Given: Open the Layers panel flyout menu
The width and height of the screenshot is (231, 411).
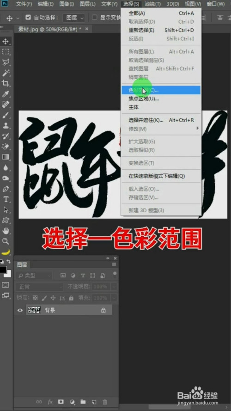Looking at the screenshot, I should [x=114, y=264].
